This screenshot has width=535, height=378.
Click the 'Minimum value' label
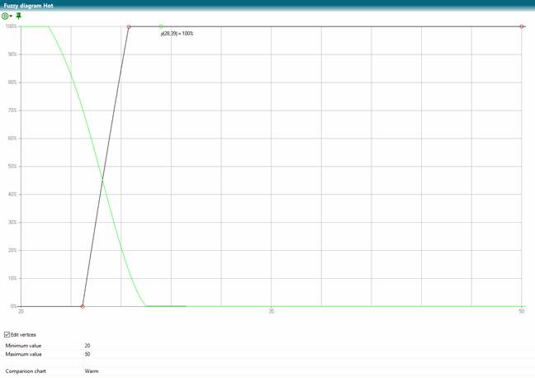tap(23, 346)
